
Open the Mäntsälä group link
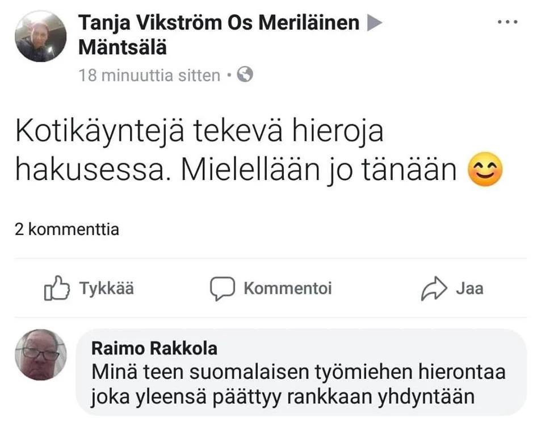pos(122,48)
